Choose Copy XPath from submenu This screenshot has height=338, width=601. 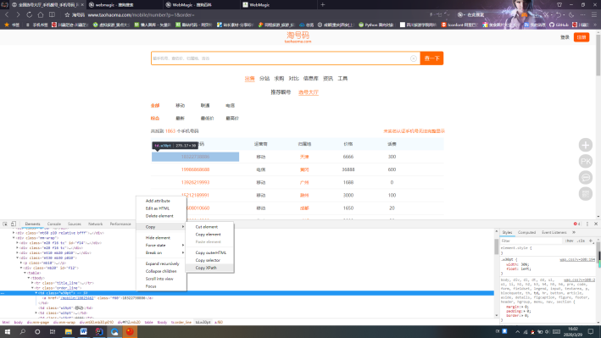point(209,268)
